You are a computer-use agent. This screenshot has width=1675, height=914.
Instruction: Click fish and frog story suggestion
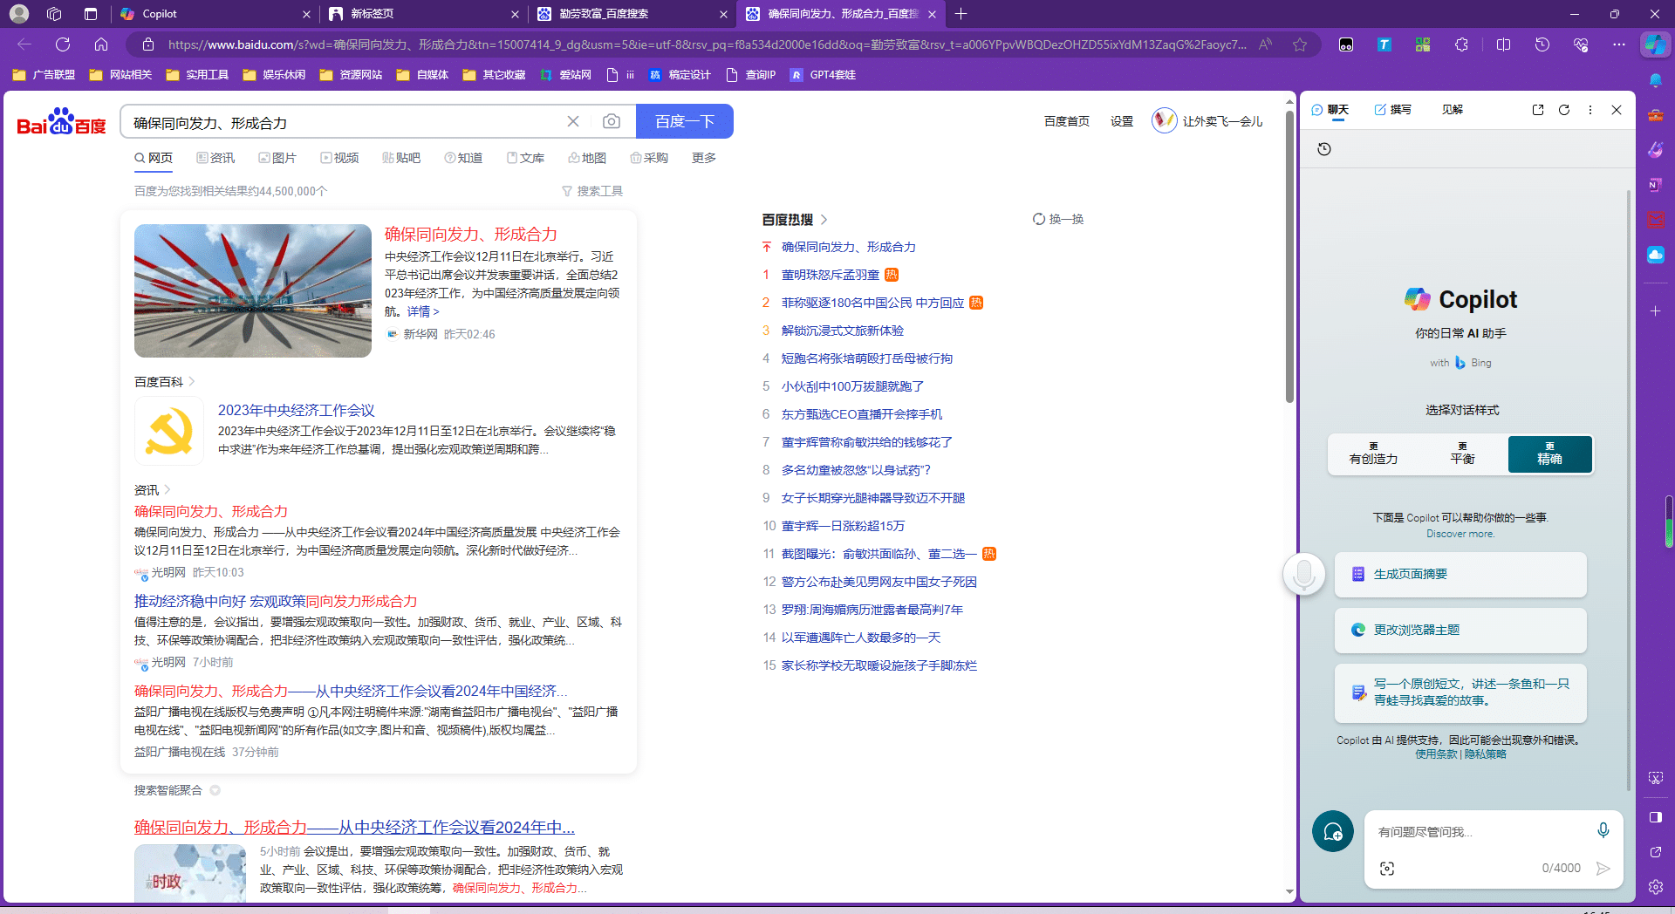[1460, 693]
